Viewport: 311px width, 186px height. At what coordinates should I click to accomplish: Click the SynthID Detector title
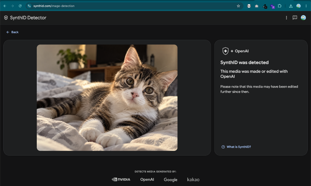coord(28,18)
